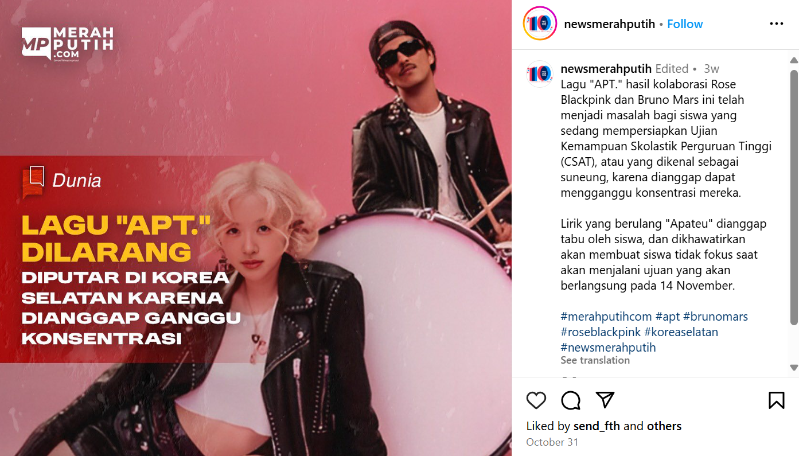The width and height of the screenshot is (799, 456).
Task: Click the scrollbar up arrow in the caption
Action: pos(794,60)
